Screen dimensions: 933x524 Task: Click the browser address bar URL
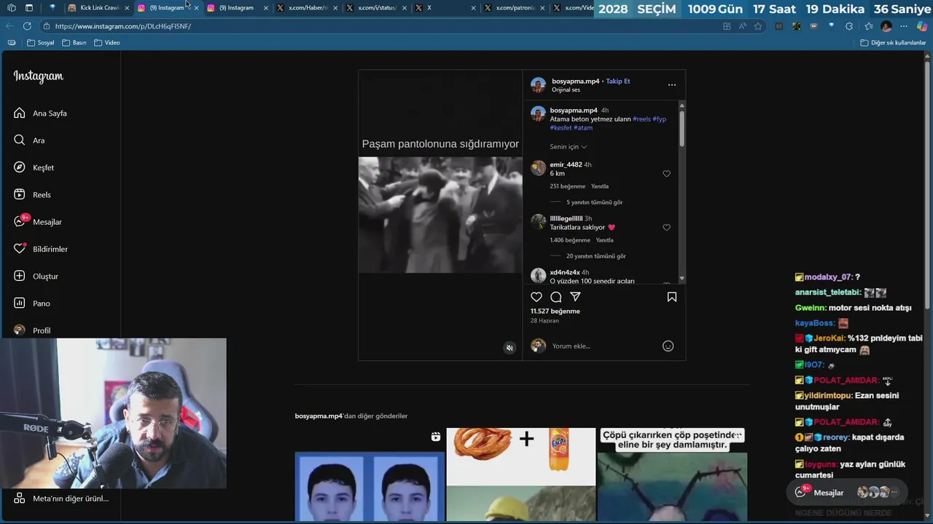tap(123, 26)
